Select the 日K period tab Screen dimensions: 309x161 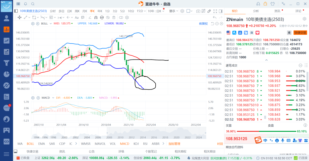[70, 11]
